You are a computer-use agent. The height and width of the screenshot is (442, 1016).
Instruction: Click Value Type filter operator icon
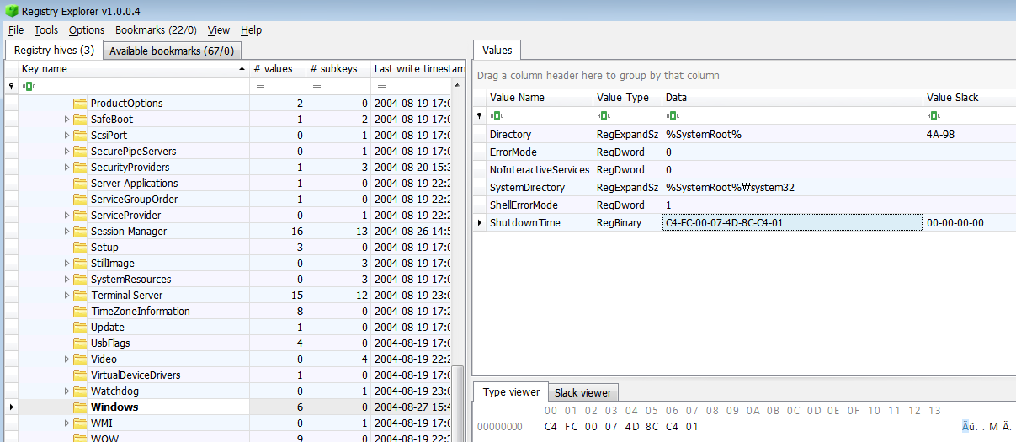(x=604, y=116)
